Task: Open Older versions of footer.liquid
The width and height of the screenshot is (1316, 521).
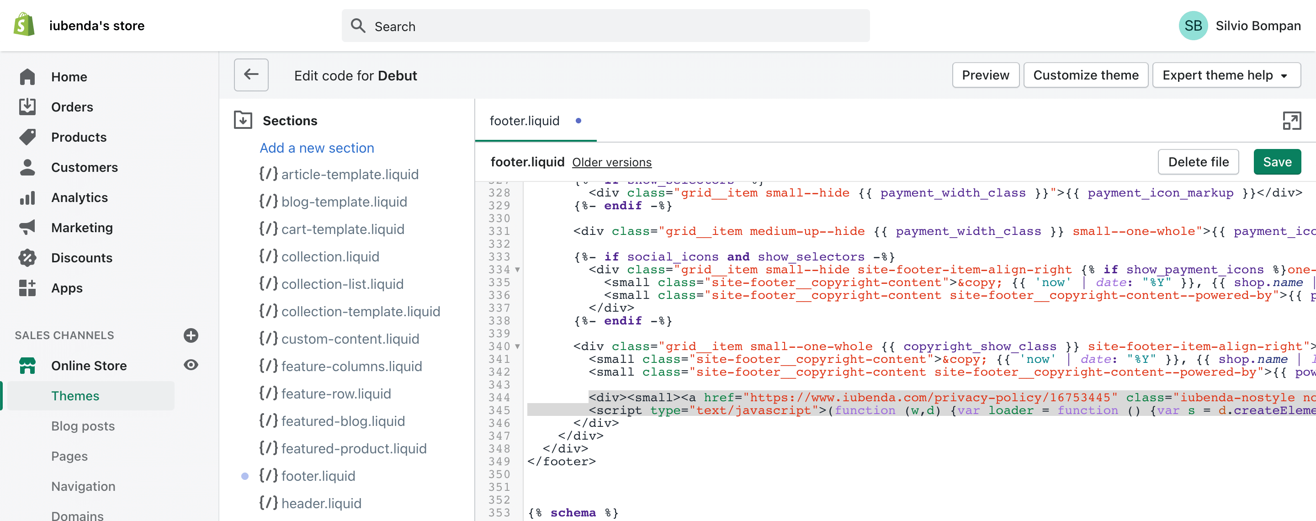Action: click(x=611, y=162)
